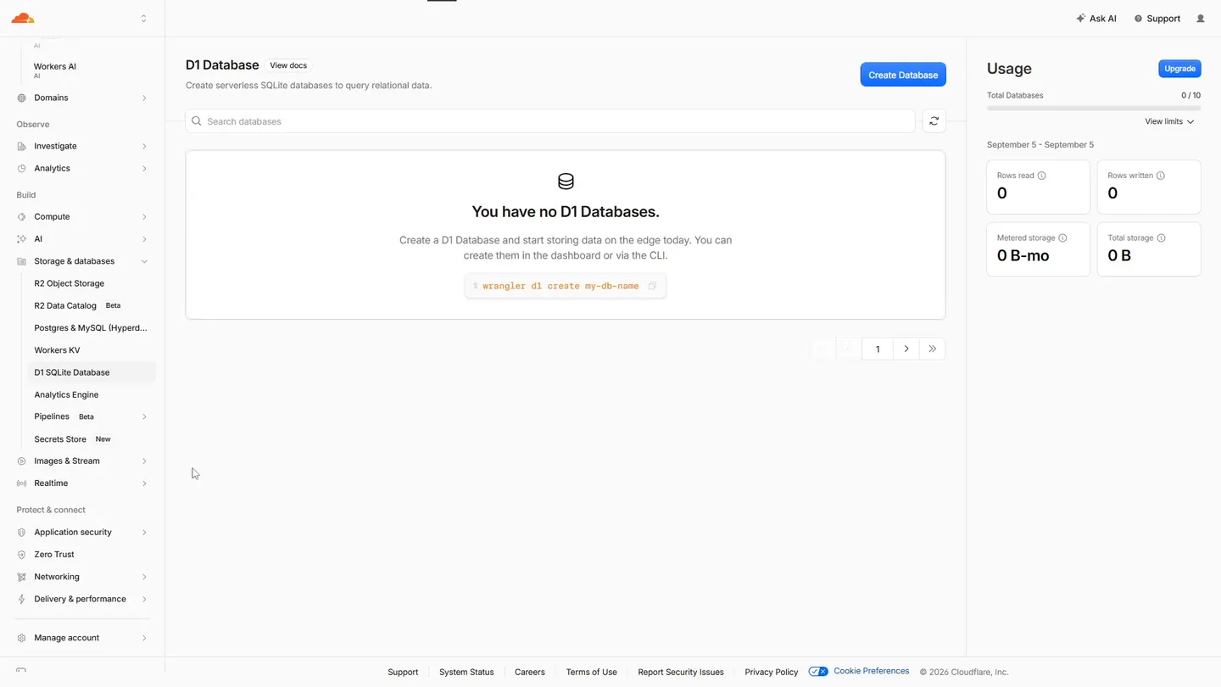Image resolution: width=1221 pixels, height=687 pixels.
Task: Click Rows written info icon
Action: click(1161, 176)
